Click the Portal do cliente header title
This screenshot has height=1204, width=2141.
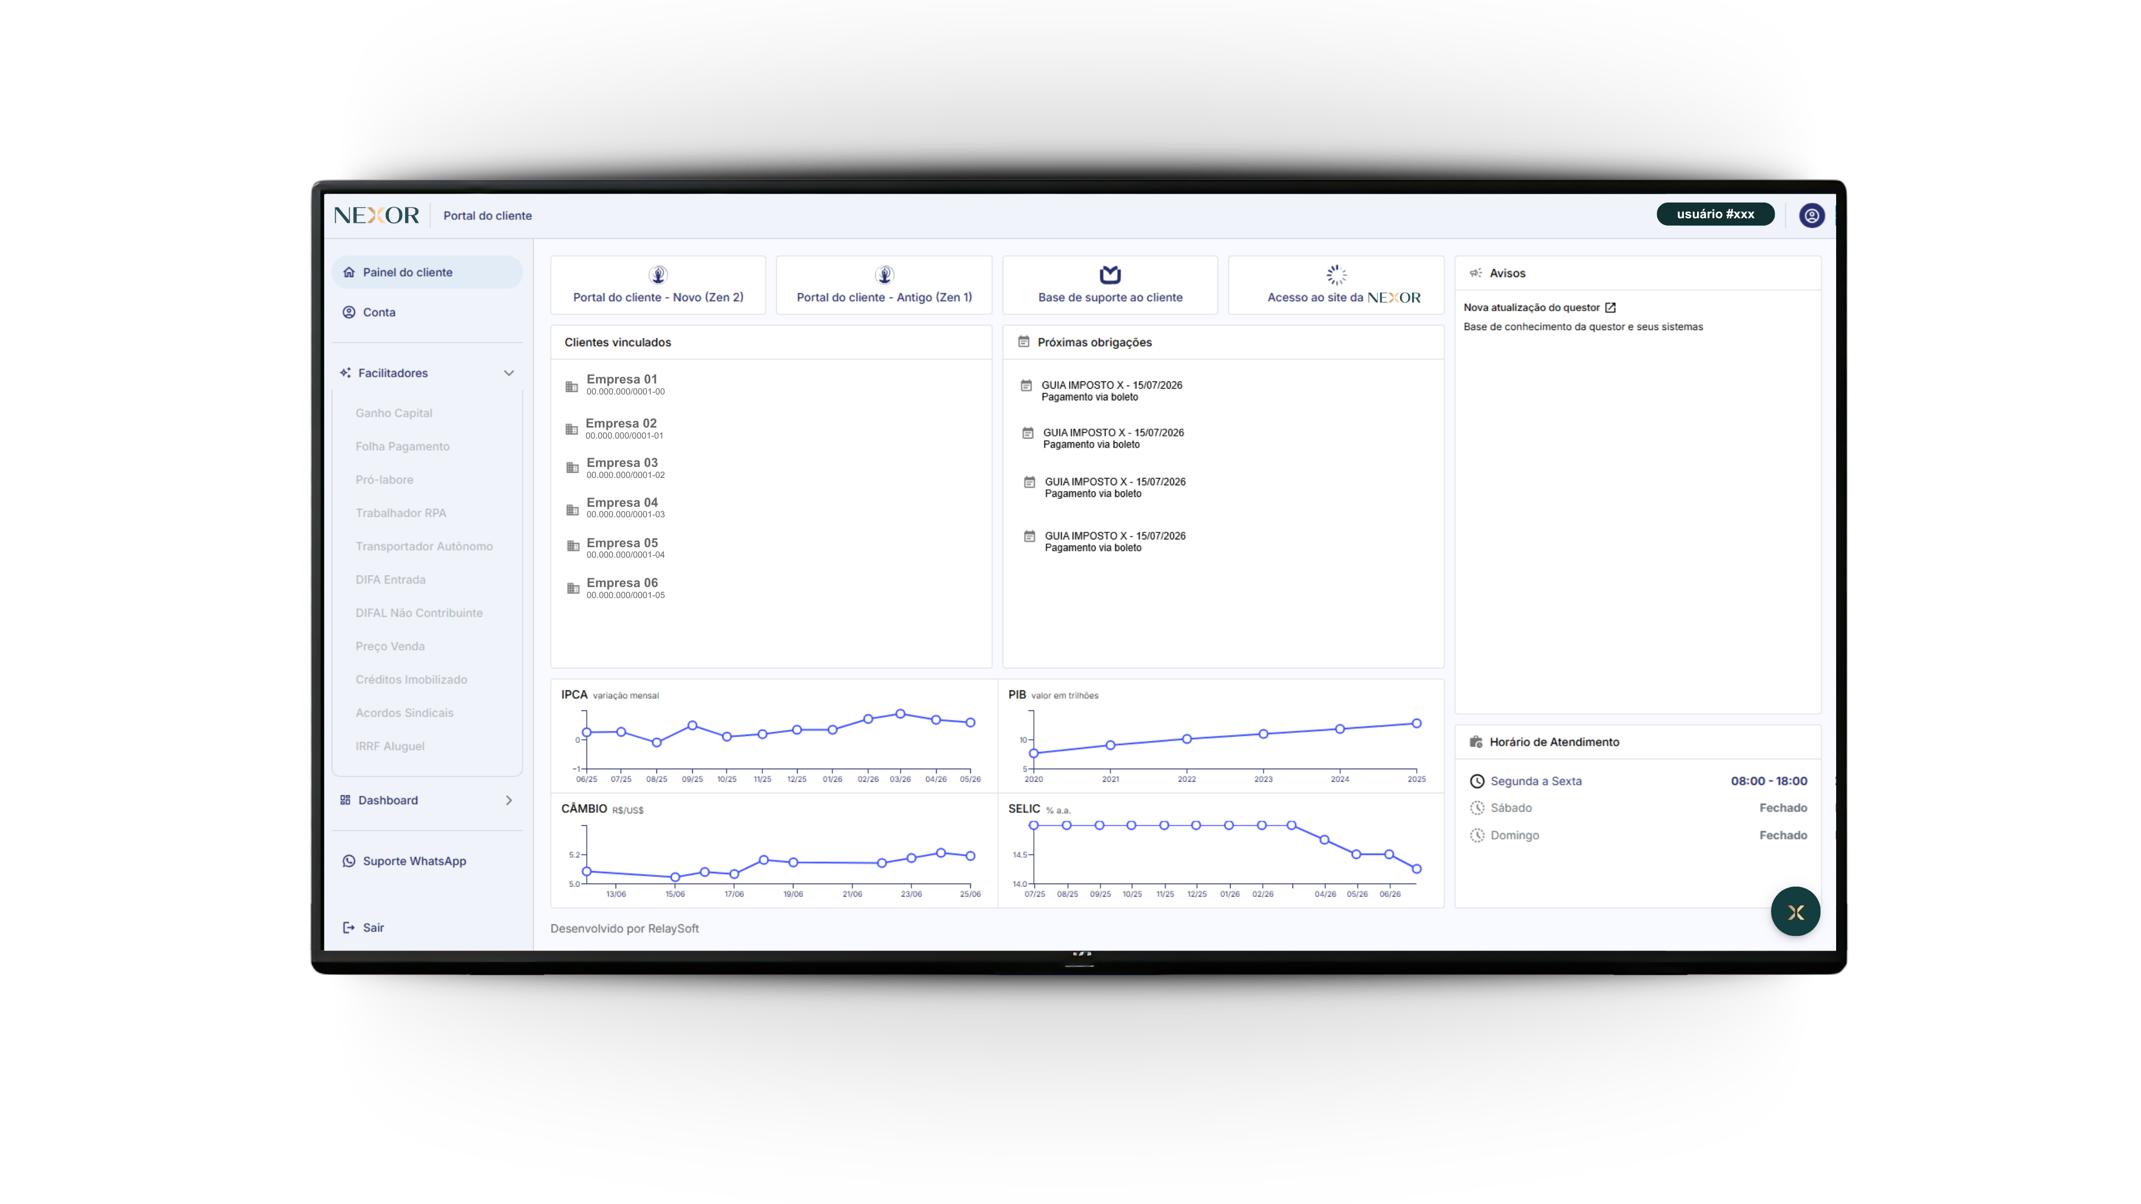[487, 215]
